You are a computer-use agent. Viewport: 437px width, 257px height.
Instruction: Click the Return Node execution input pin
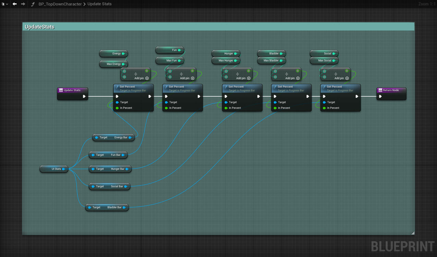pos(380,96)
